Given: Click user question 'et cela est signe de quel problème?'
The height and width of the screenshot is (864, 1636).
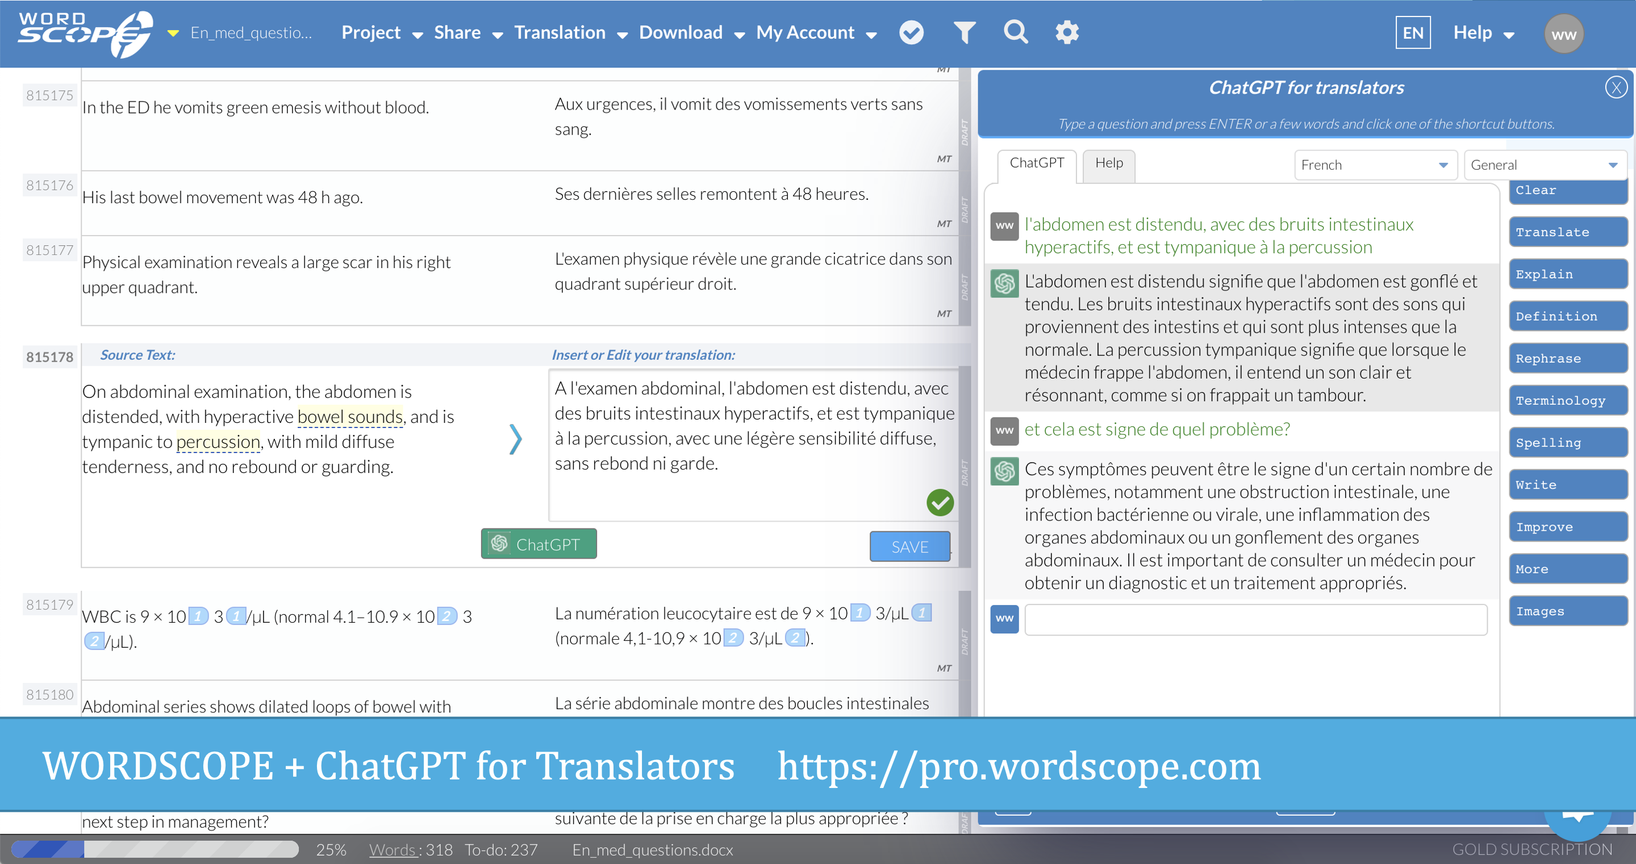Looking at the screenshot, I should click(1157, 430).
